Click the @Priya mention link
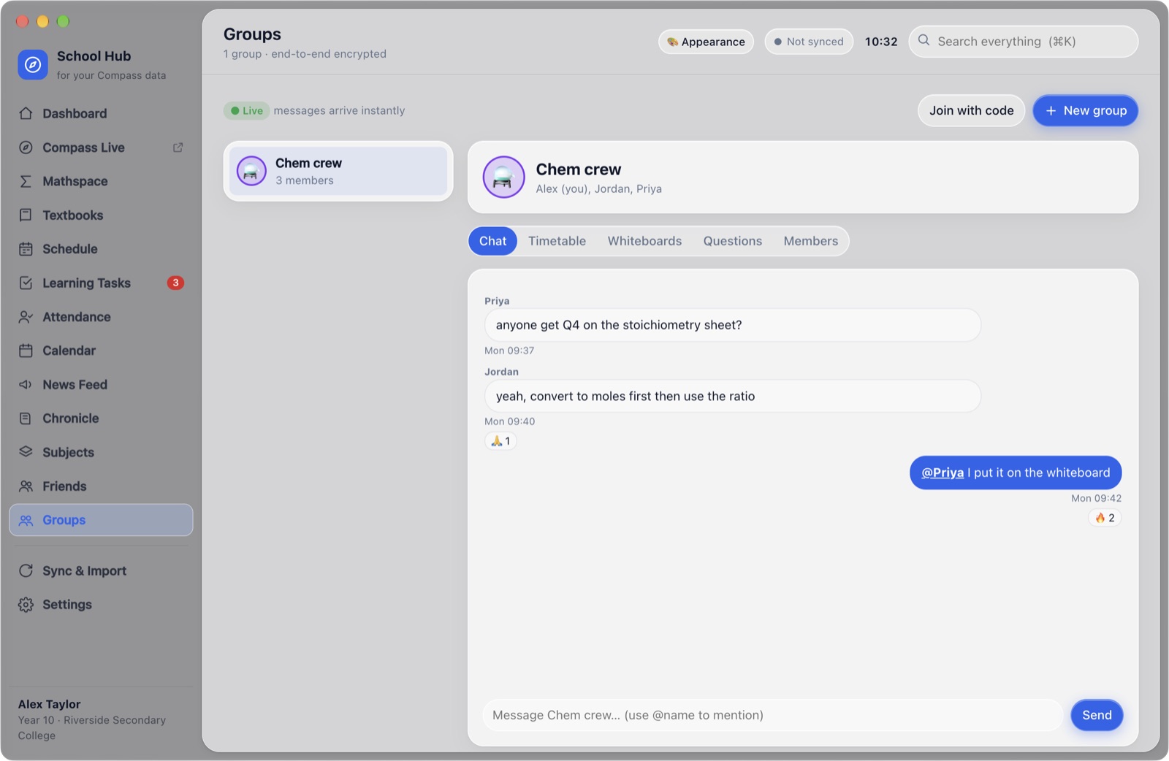 [943, 473]
